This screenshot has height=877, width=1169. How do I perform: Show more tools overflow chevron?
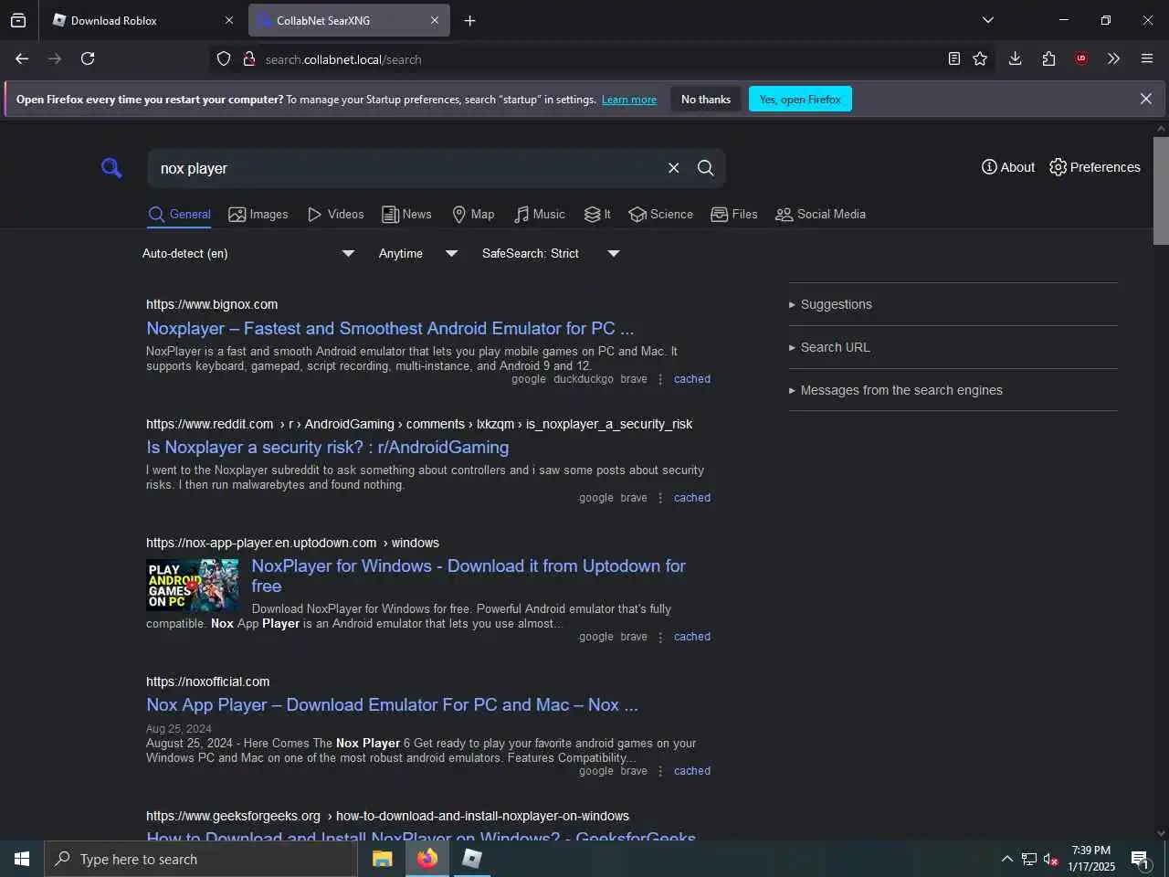1113,58
